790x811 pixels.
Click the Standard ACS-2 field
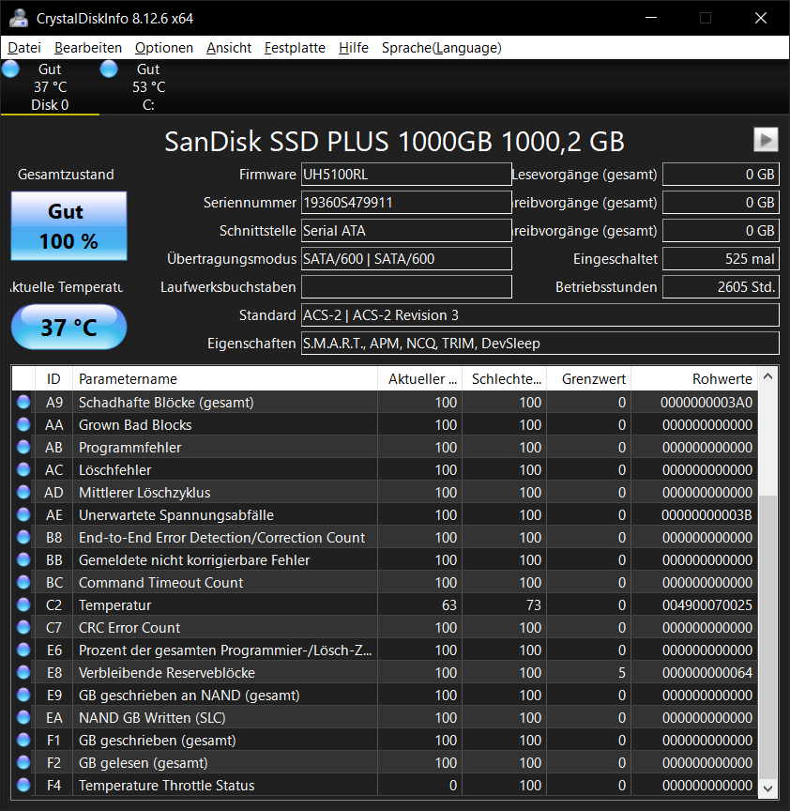point(539,315)
